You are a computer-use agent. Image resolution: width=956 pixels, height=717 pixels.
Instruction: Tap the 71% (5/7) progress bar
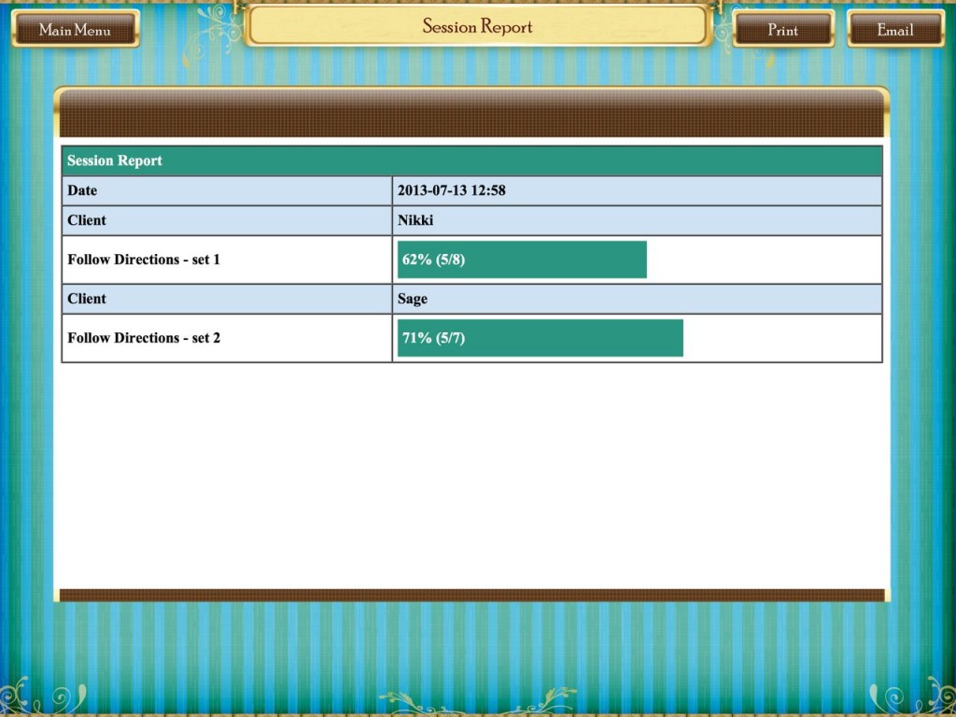pos(540,338)
